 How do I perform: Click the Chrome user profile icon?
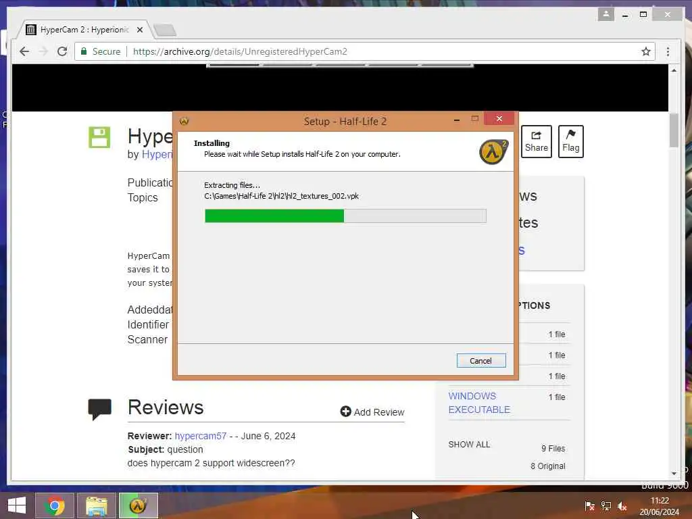(x=606, y=14)
